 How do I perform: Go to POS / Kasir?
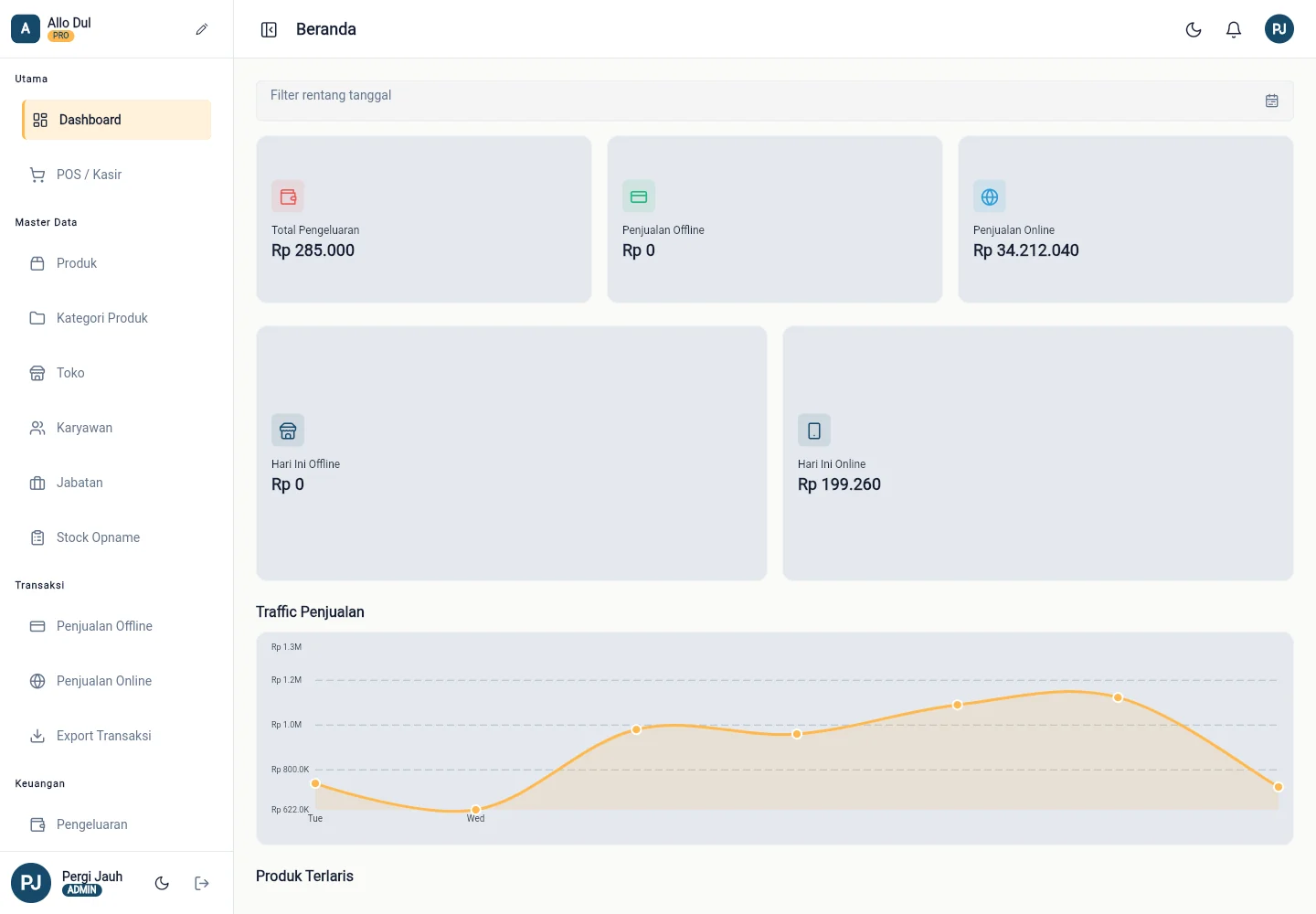(x=117, y=175)
